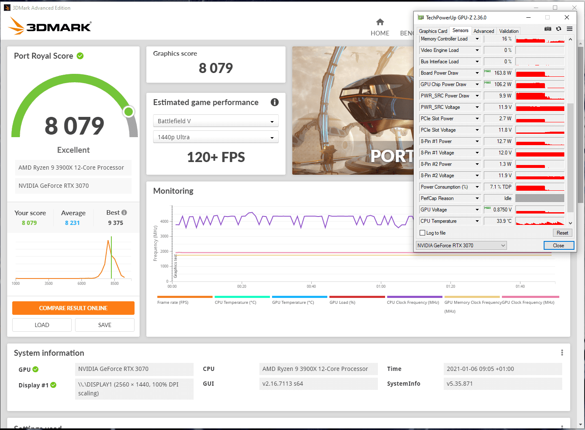Switch to the Validation tab in GPU-Z
Viewport: 585px width, 430px height.
[509, 31]
